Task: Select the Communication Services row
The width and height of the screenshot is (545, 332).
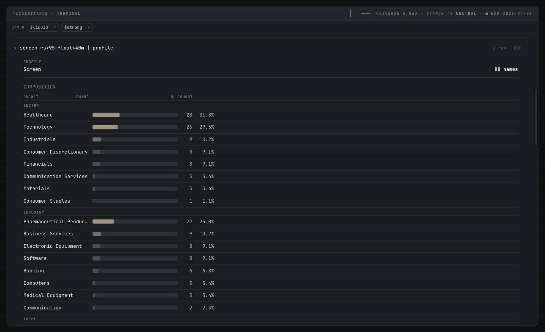Action: 271,177
